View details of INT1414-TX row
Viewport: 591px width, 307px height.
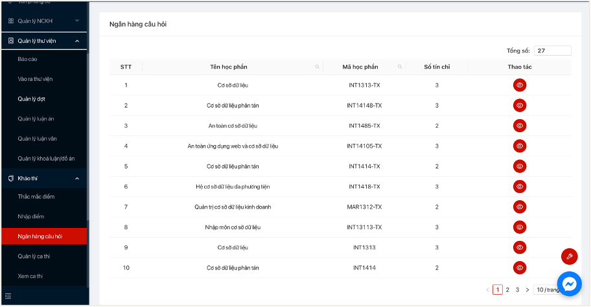[519, 166]
